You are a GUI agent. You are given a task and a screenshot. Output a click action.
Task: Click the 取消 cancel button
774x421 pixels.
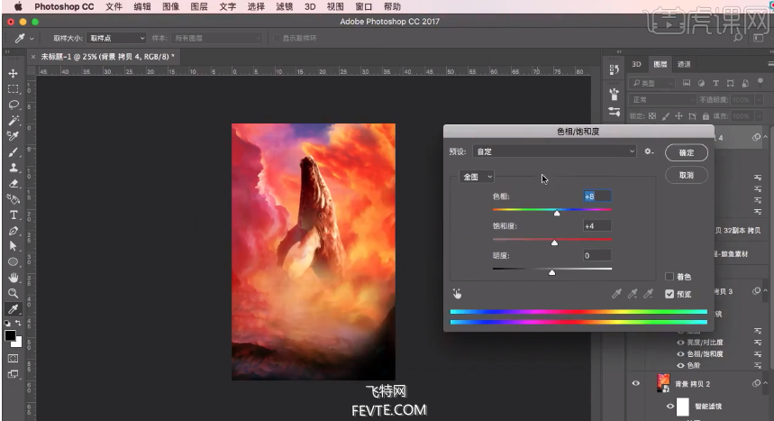(686, 175)
